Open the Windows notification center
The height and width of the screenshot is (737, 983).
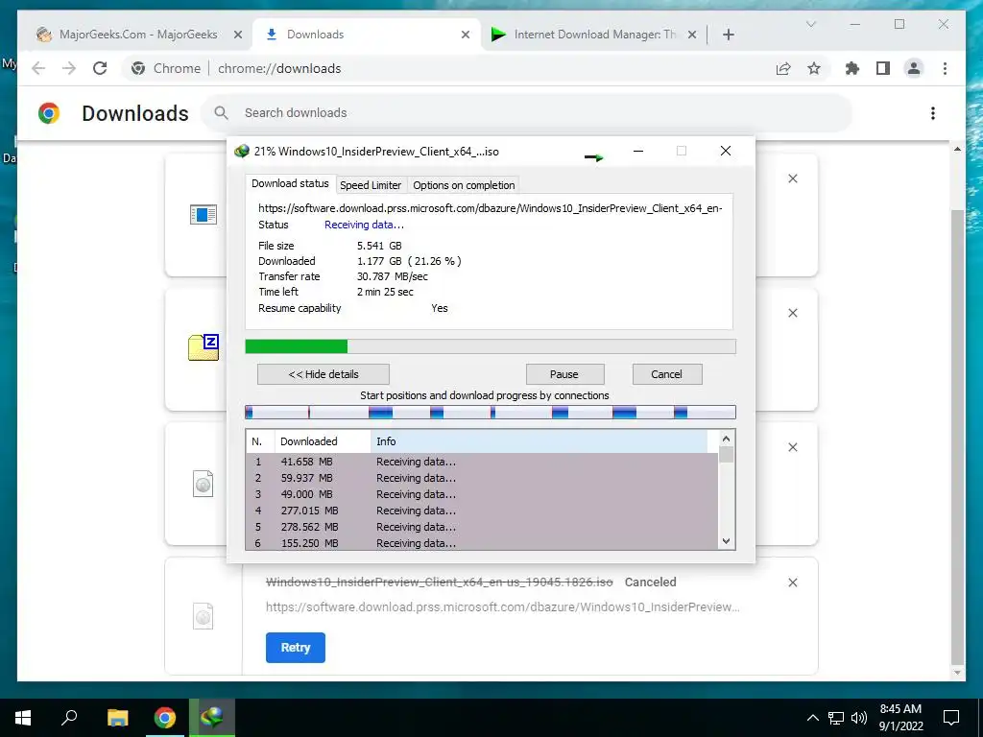(x=951, y=718)
